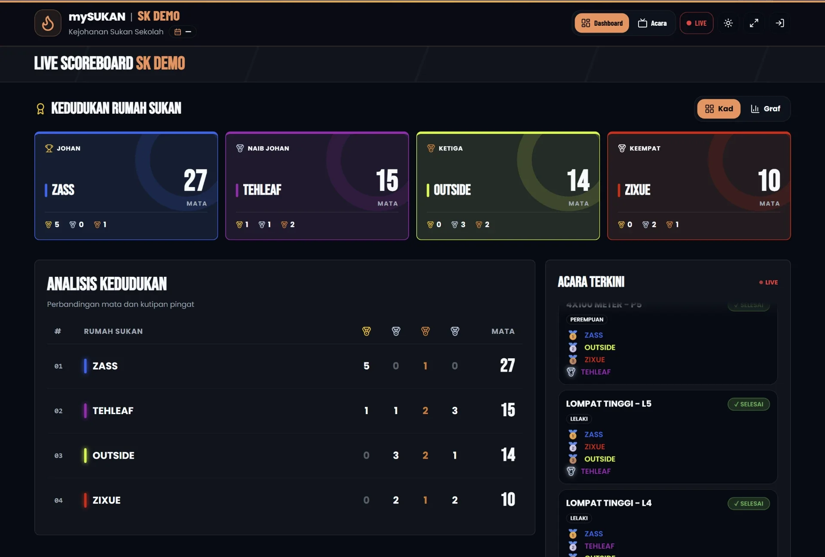Viewport: 825px width, 557px height.
Task: Click the silver medal column header icon
Action: 396,331
